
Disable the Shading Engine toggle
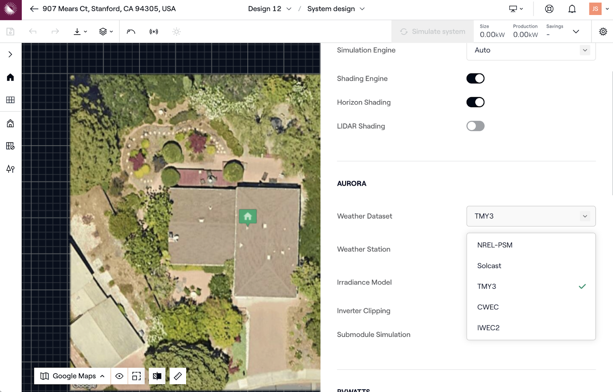pos(475,78)
